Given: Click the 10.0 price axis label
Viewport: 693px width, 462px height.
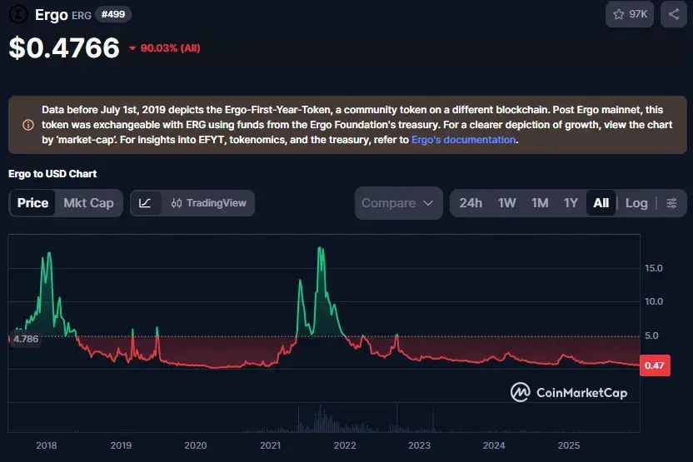Looking at the screenshot, I should [654, 301].
